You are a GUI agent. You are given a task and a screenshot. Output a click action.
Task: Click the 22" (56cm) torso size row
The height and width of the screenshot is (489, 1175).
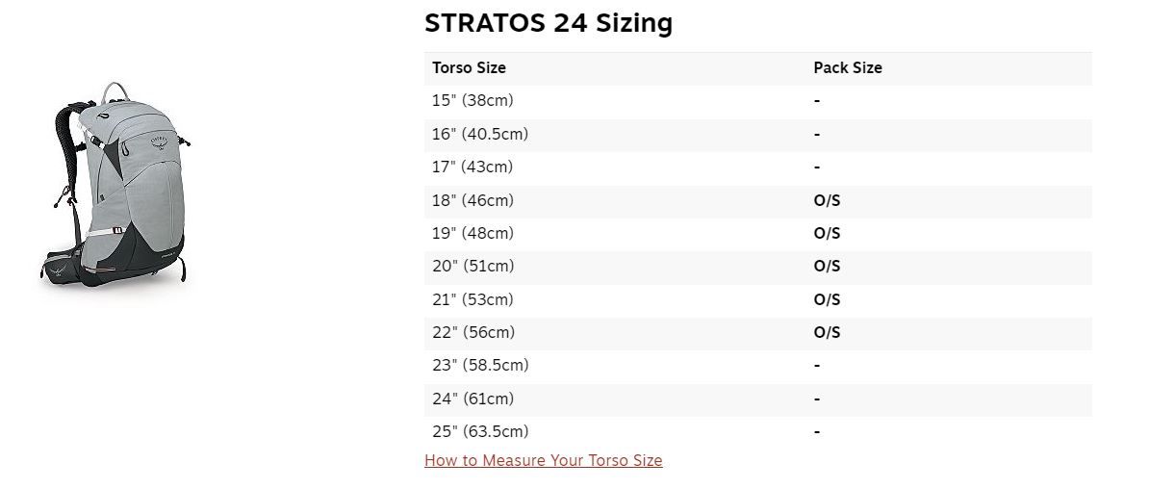pyautogui.click(x=758, y=332)
